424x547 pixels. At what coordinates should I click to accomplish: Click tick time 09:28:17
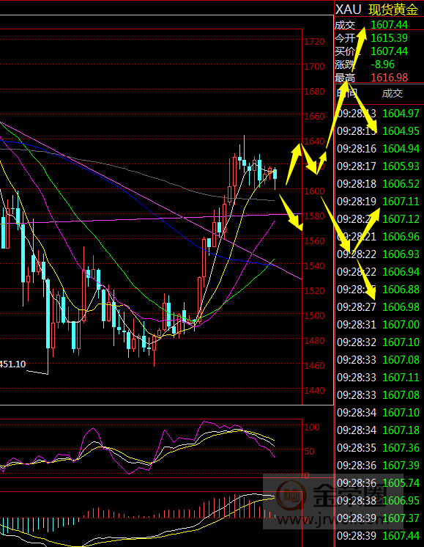(357, 166)
